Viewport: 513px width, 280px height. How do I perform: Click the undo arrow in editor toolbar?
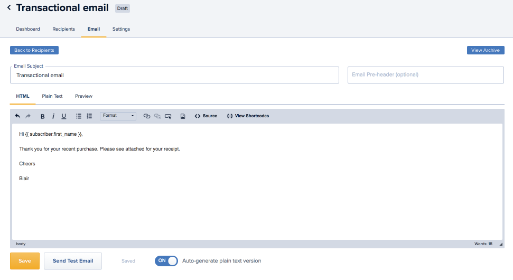click(17, 116)
